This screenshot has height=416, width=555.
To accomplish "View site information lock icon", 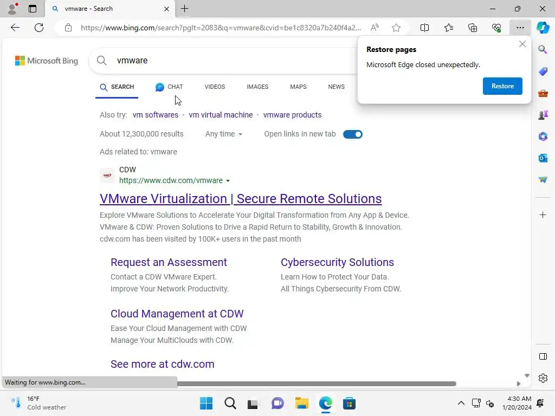I will click(x=68, y=28).
